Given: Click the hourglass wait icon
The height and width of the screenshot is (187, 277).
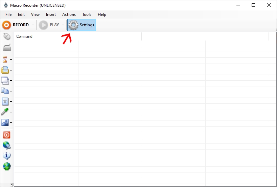Looking at the screenshot, I should point(5,60).
